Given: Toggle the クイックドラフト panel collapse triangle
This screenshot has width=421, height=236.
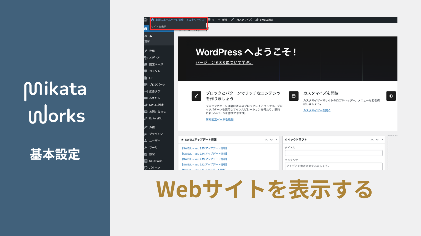Looking at the screenshot, I should 382,140.
